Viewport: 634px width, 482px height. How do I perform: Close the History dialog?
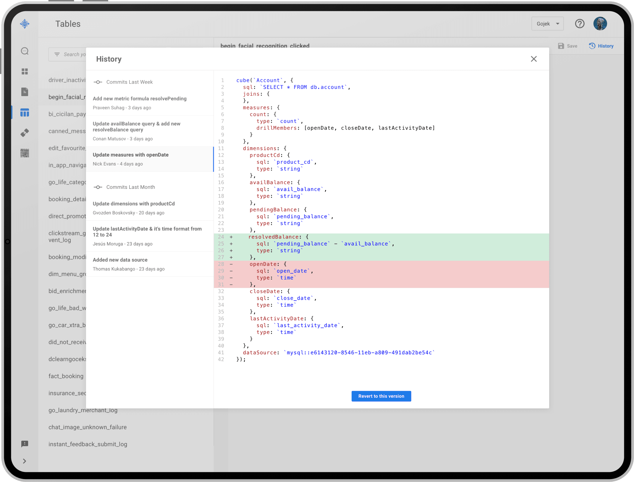point(533,59)
